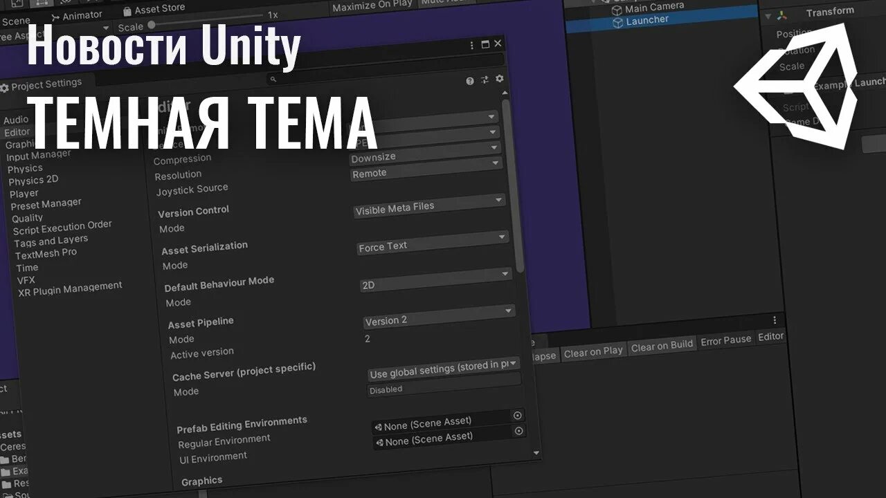Image resolution: width=886 pixels, height=498 pixels.
Task: Click the Project Settings vertical scrollbar
Action: [513, 187]
